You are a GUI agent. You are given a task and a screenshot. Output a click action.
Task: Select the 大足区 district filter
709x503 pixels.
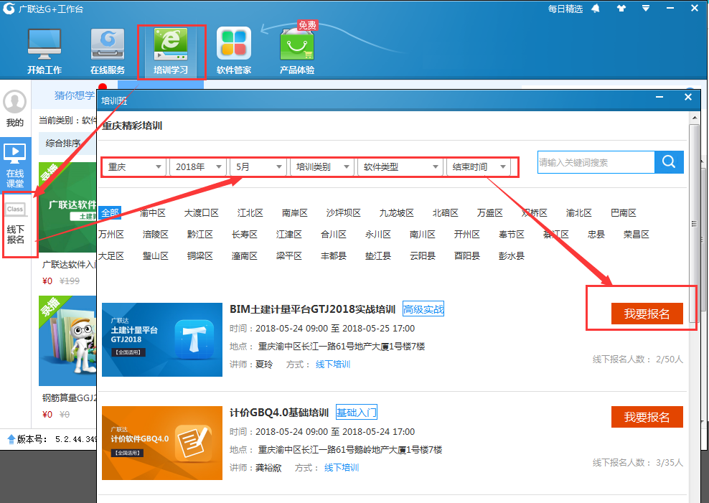point(111,255)
